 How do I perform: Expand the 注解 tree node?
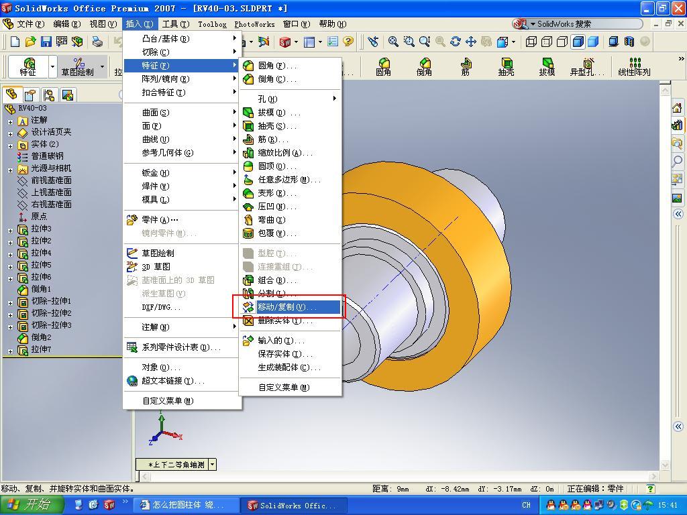[x=11, y=122]
